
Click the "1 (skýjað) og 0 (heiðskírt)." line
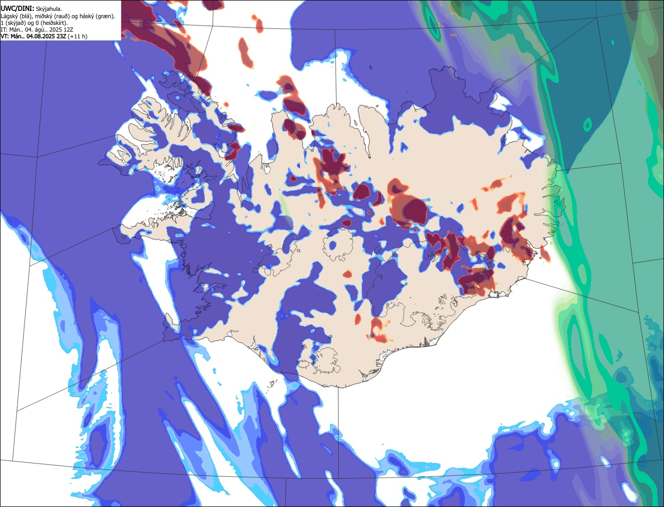click(34, 23)
